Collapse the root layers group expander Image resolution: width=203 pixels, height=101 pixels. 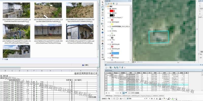[106, 6]
